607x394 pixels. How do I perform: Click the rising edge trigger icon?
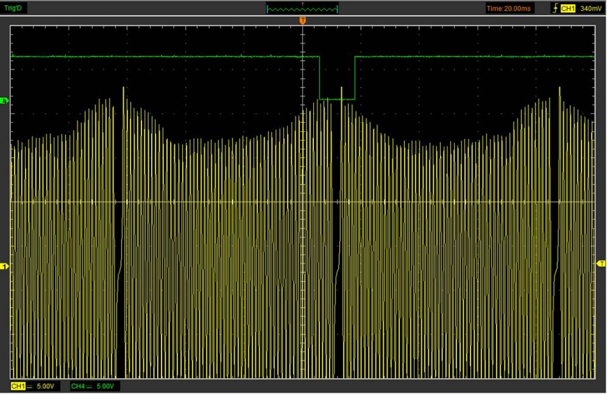click(x=555, y=8)
